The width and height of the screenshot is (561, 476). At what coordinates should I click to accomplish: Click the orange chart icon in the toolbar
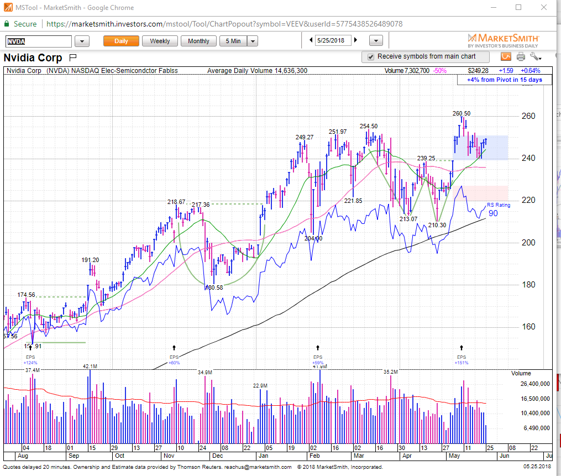[506, 56]
